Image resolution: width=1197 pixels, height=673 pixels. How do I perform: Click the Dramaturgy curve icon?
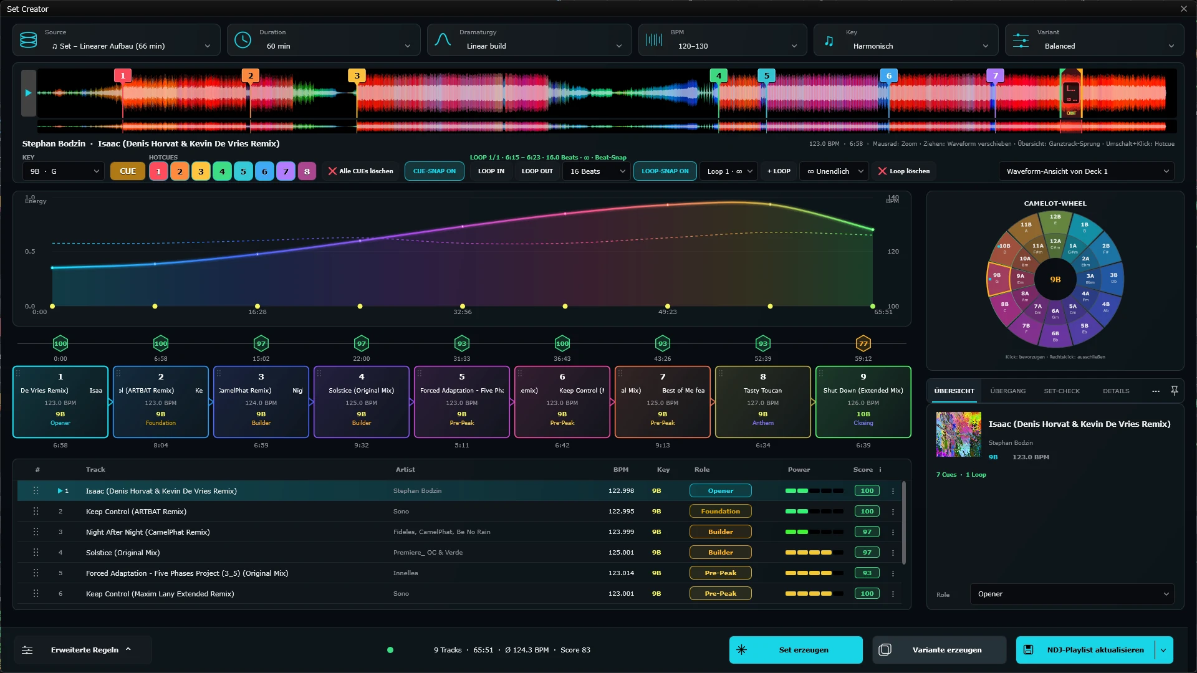443,40
